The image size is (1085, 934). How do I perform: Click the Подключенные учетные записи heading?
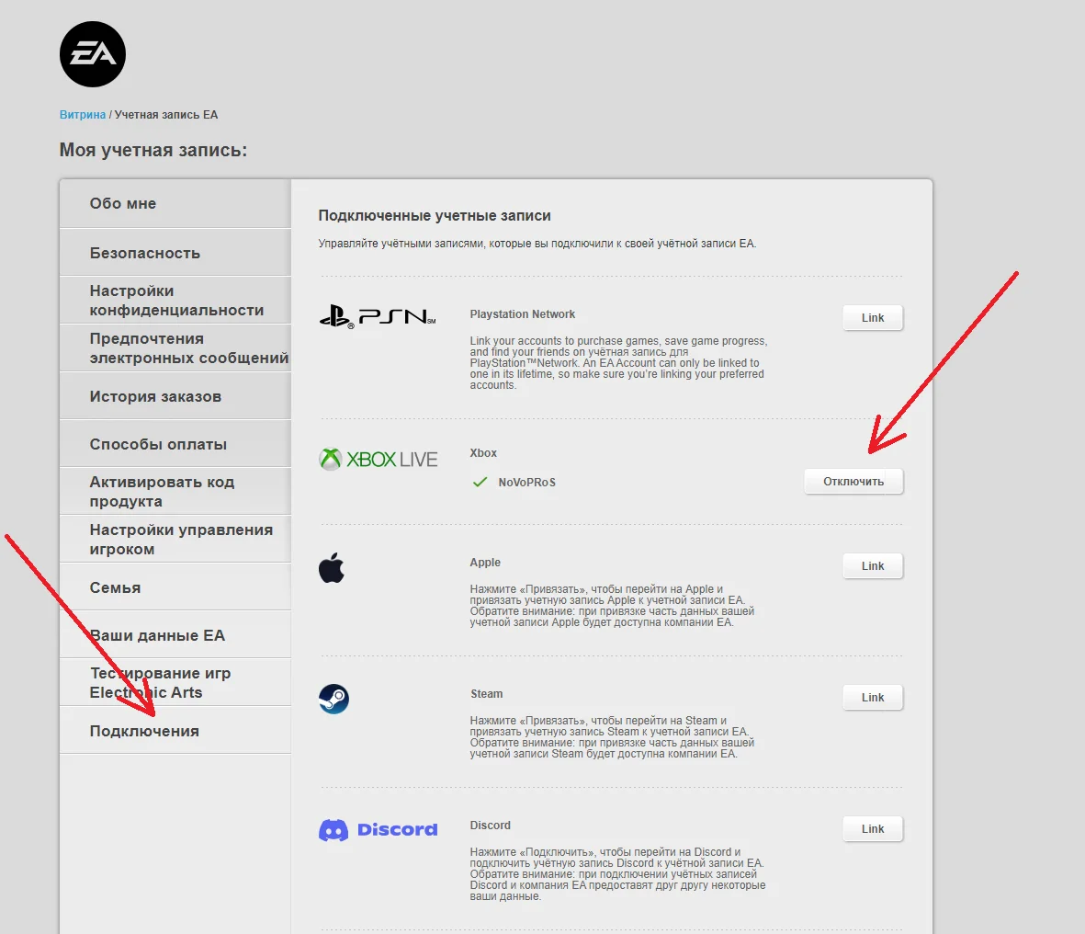point(435,216)
